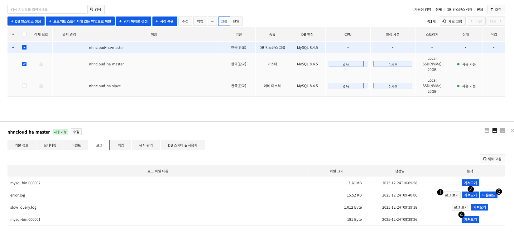Click the DB 인스턴스 상태 전체 filter value
The image size is (514, 232).
pos(480,10)
